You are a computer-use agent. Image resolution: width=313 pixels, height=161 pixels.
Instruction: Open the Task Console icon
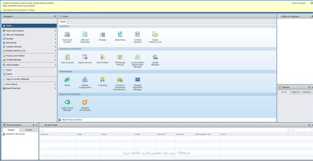pos(67,57)
